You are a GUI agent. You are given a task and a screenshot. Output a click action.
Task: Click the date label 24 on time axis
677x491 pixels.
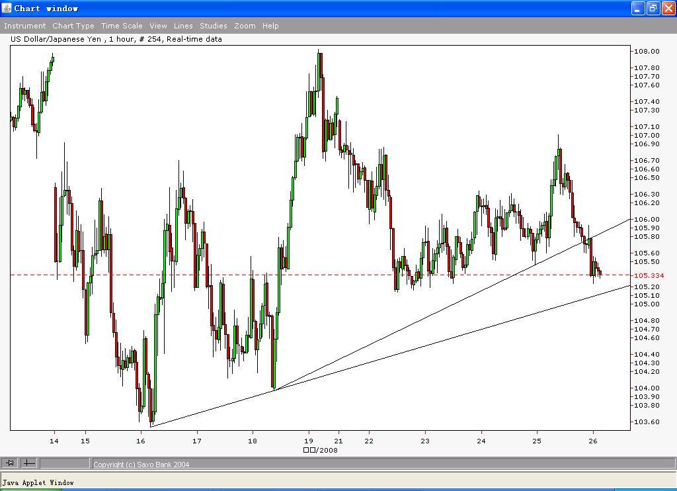tap(481, 441)
